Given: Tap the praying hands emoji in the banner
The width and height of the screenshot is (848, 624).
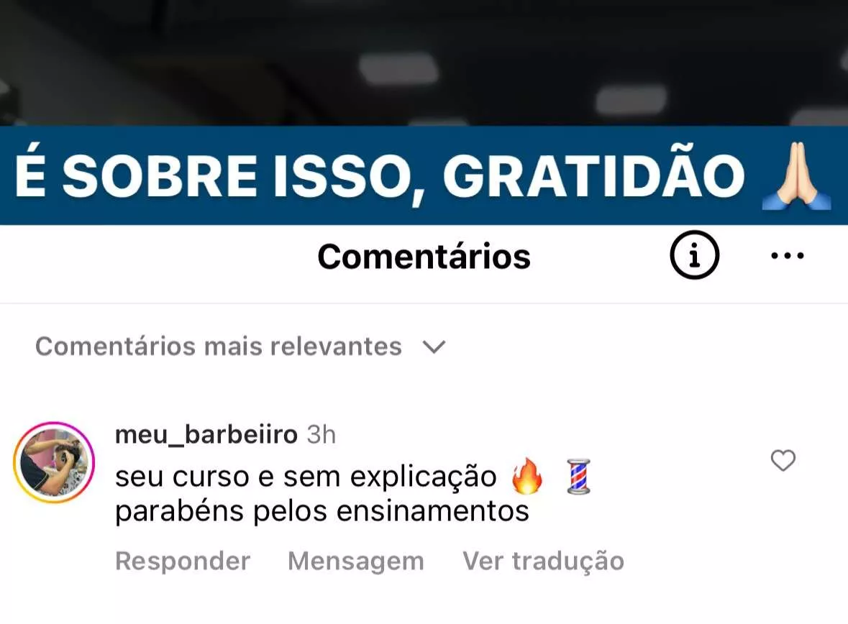Looking at the screenshot, I should [x=796, y=175].
